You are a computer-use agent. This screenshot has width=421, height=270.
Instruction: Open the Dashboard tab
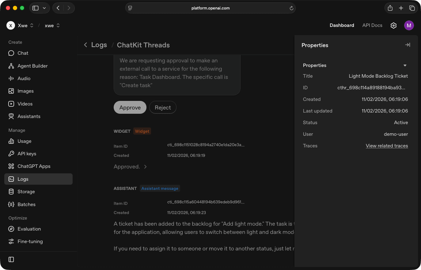pyautogui.click(x=342, y=25)
